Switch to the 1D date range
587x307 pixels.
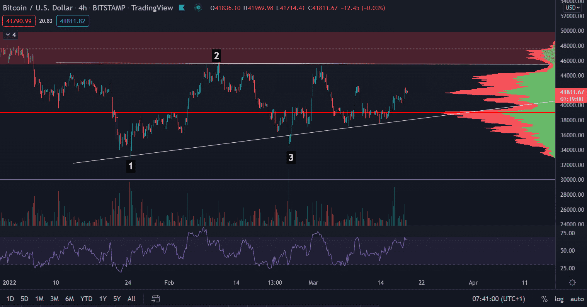[10, 299]
